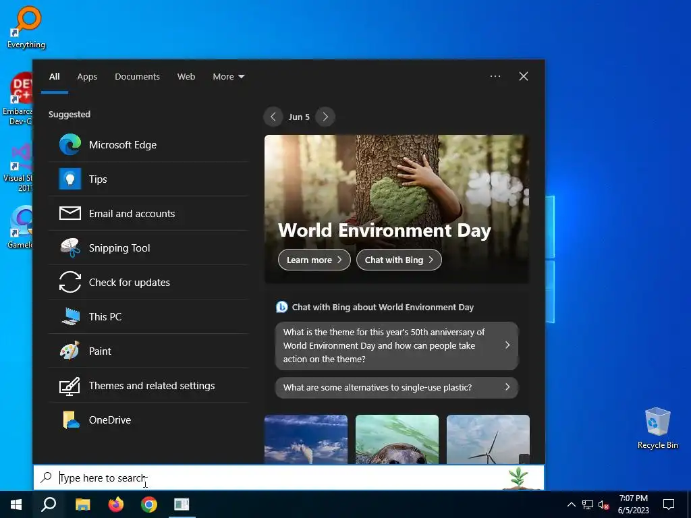This screenshot has width=691, height=518.
Task: Open Email and accounts envelope icon
Action: pos(70,213)
